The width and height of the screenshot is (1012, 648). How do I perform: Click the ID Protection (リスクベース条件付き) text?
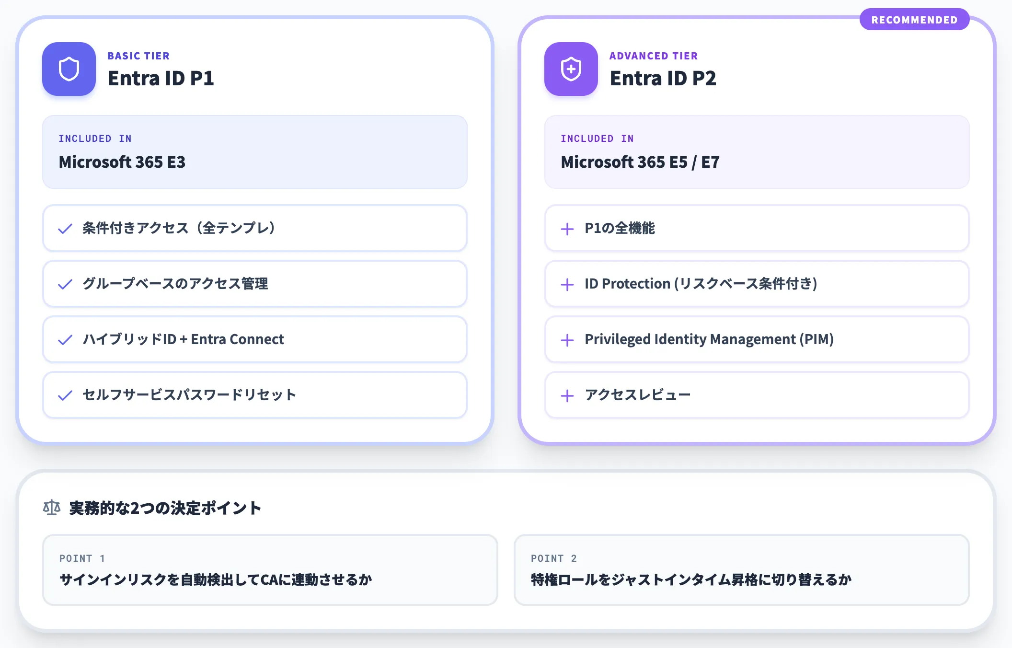pos(701,284)
